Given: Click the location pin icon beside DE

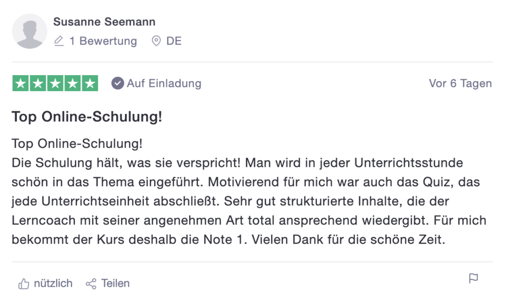Looking at the screenshot, I should [x=155, y=41].
